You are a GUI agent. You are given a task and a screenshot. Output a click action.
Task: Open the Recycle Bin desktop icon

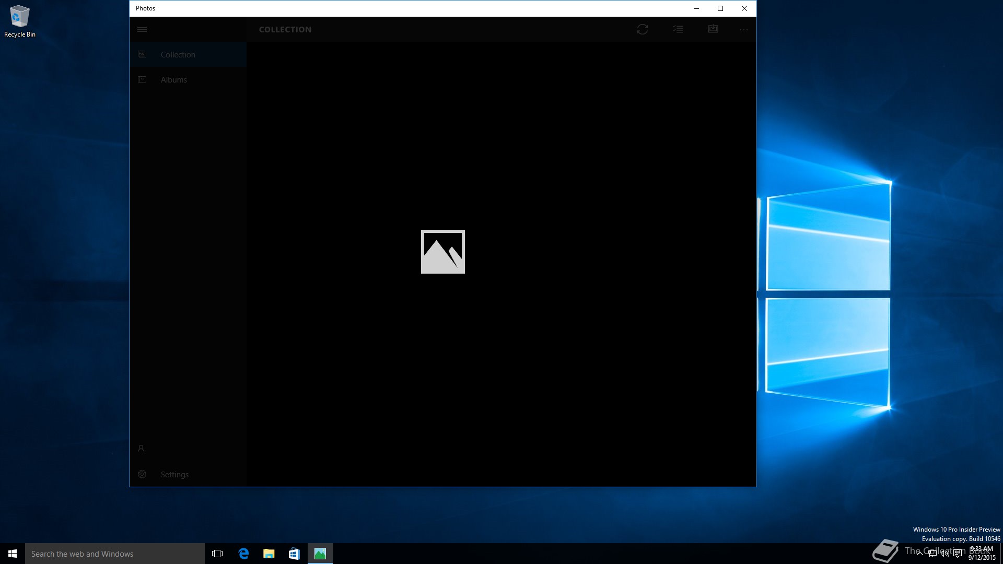20,21
